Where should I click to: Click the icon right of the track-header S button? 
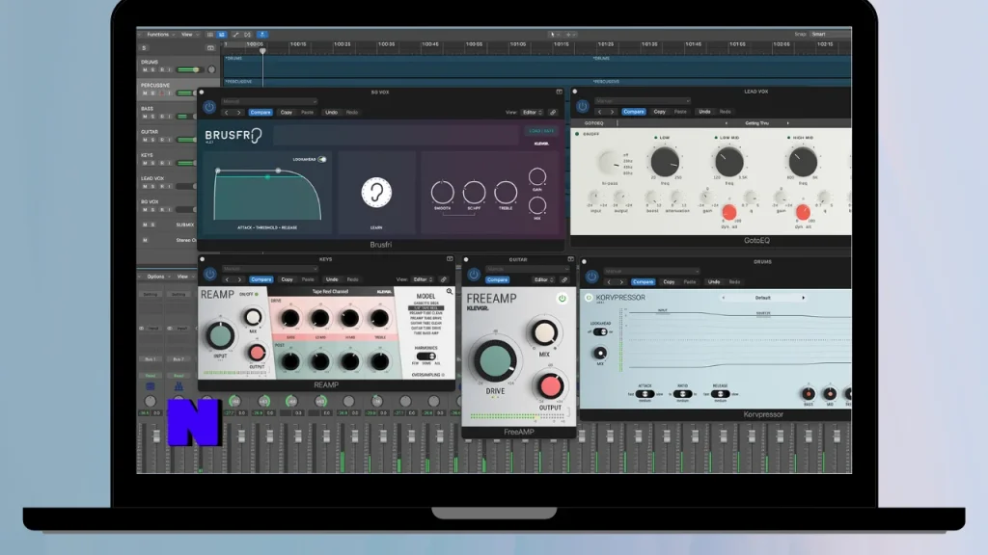(210, 48)
